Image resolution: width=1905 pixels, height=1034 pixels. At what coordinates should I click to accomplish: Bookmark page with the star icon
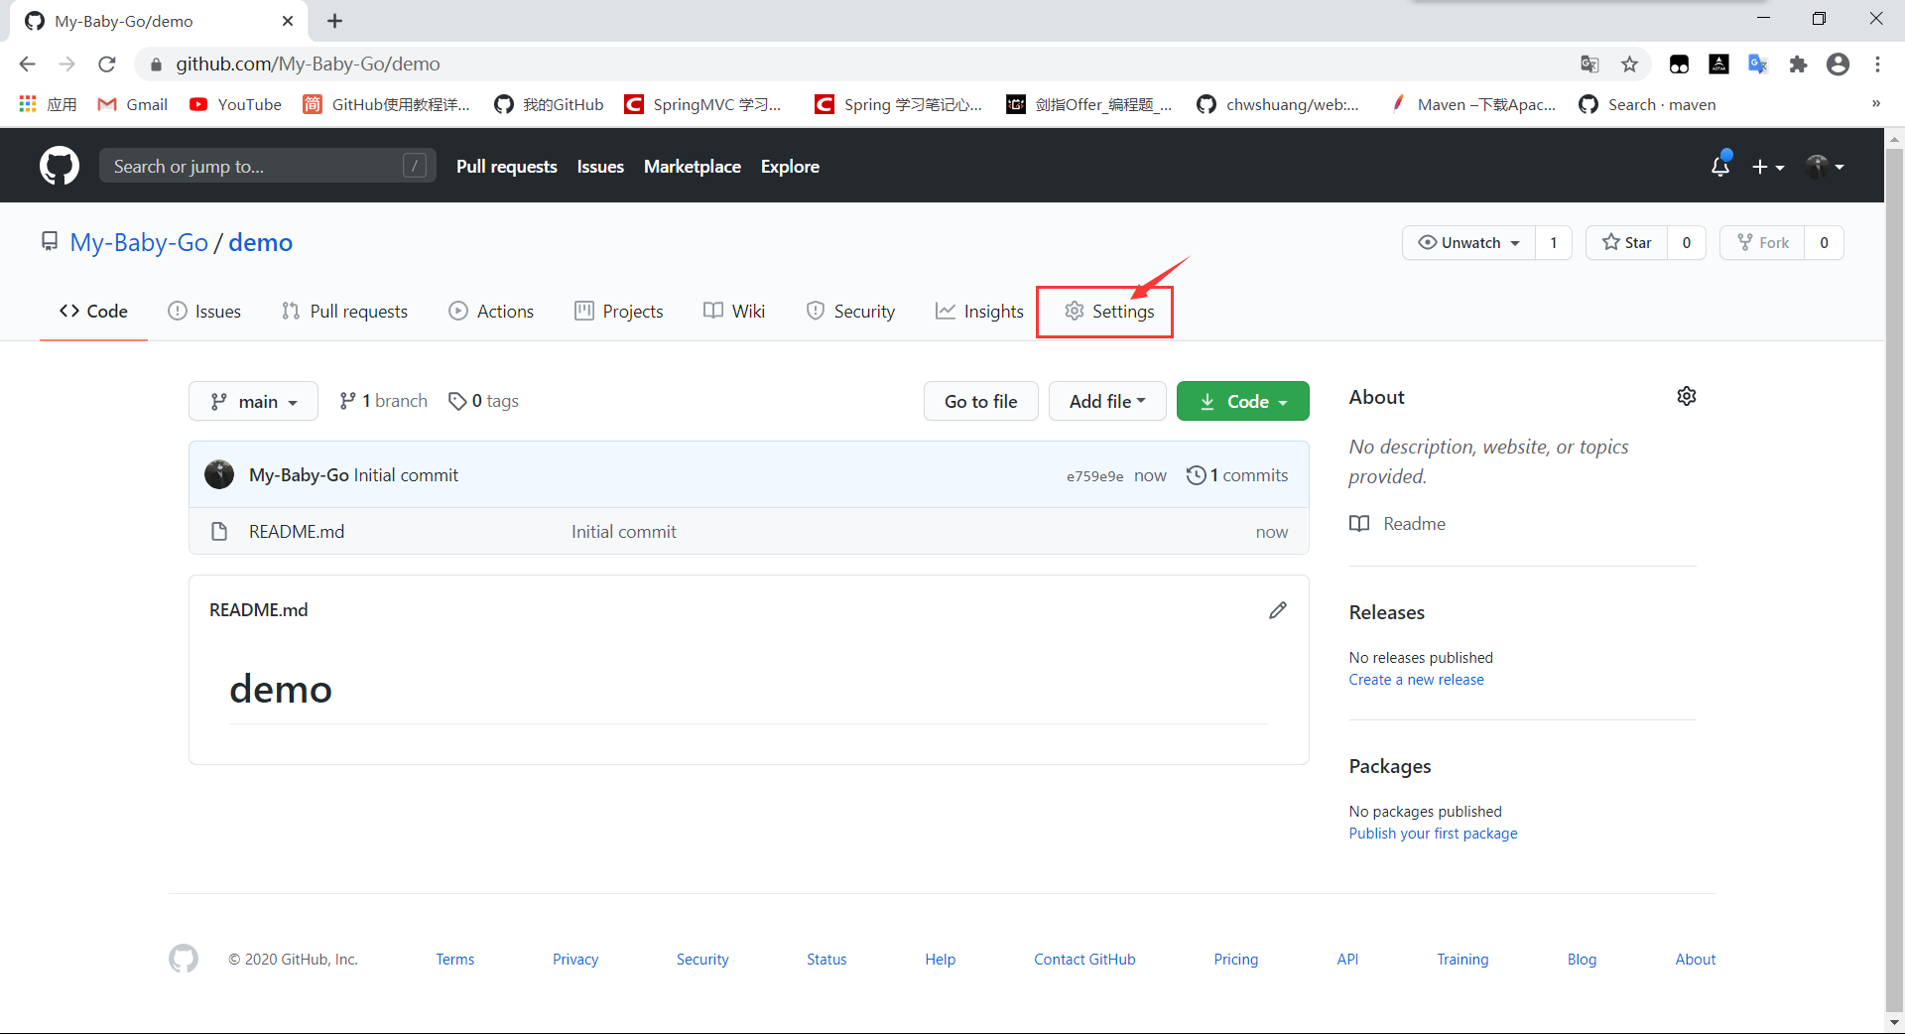(x=1629, y=65)
